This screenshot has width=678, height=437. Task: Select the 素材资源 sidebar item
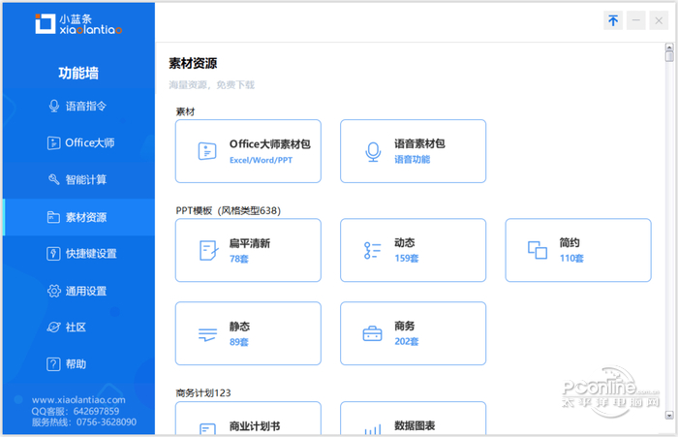[x=78, y=217]
